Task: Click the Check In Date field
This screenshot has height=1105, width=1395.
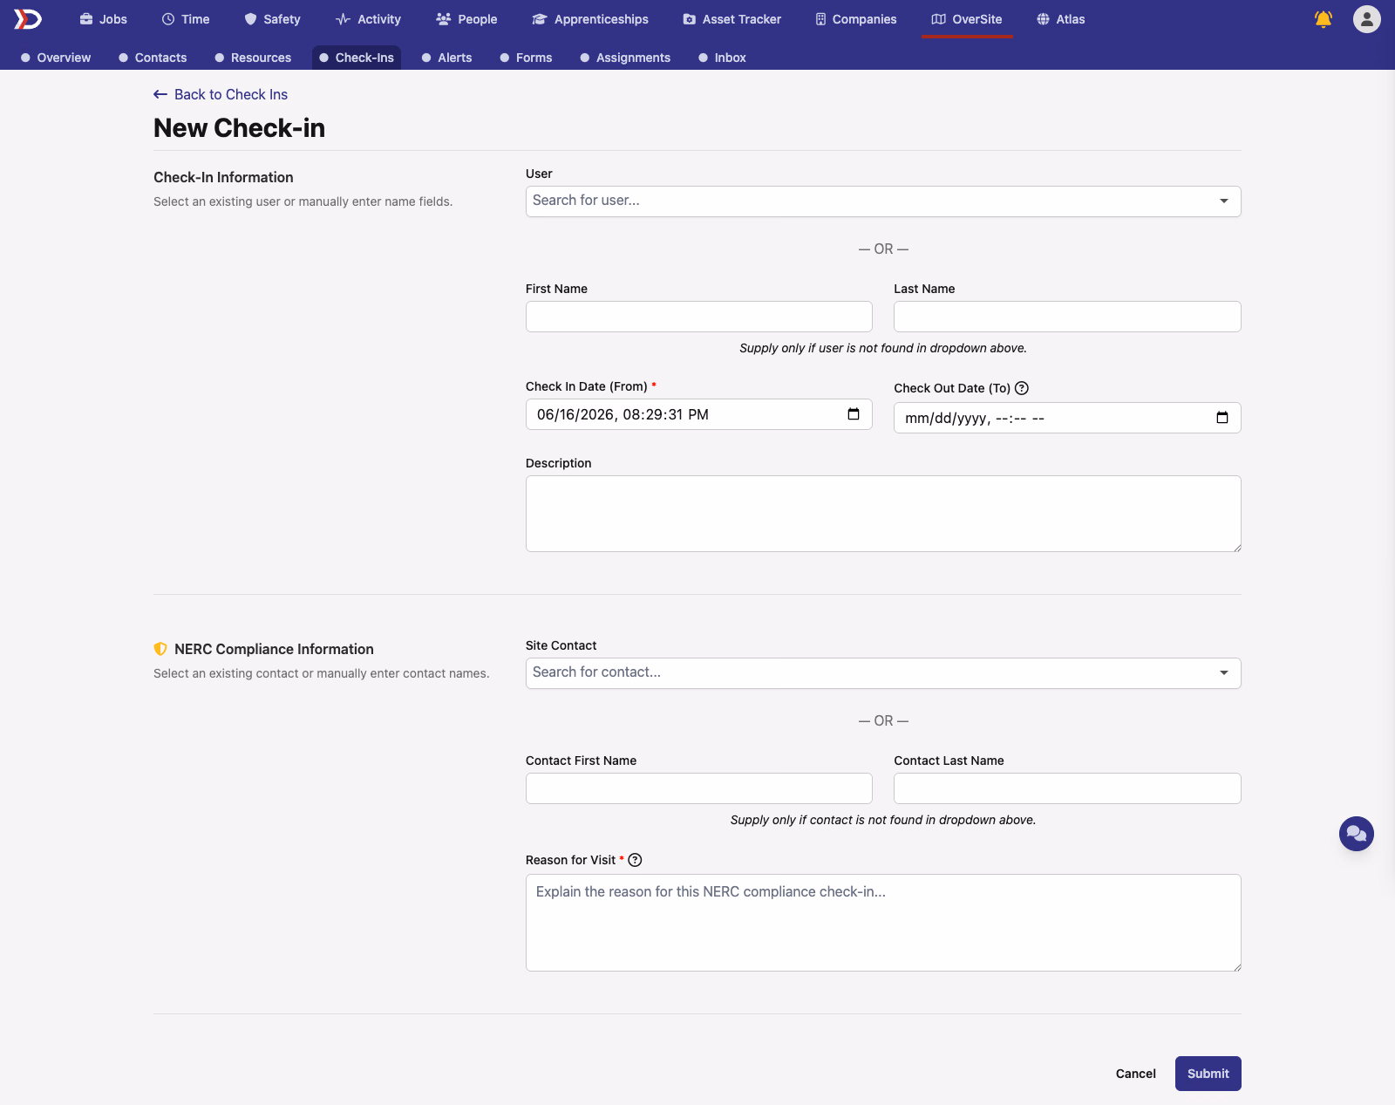Action: pyautogui.click(x=699, y=414)
